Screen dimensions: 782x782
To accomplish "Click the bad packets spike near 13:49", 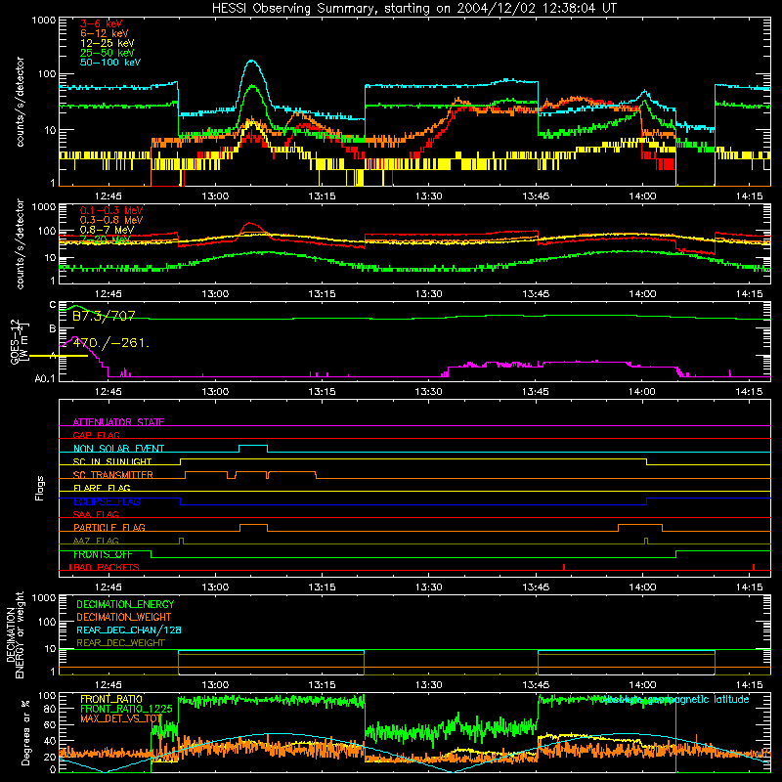I will [x=564, y=567].
